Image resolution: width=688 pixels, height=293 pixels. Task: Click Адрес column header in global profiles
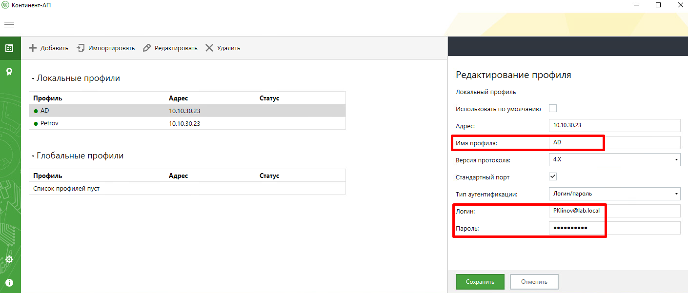click(178, 176)
